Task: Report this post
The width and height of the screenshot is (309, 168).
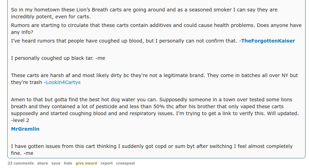Action: [x=107, y=163]
